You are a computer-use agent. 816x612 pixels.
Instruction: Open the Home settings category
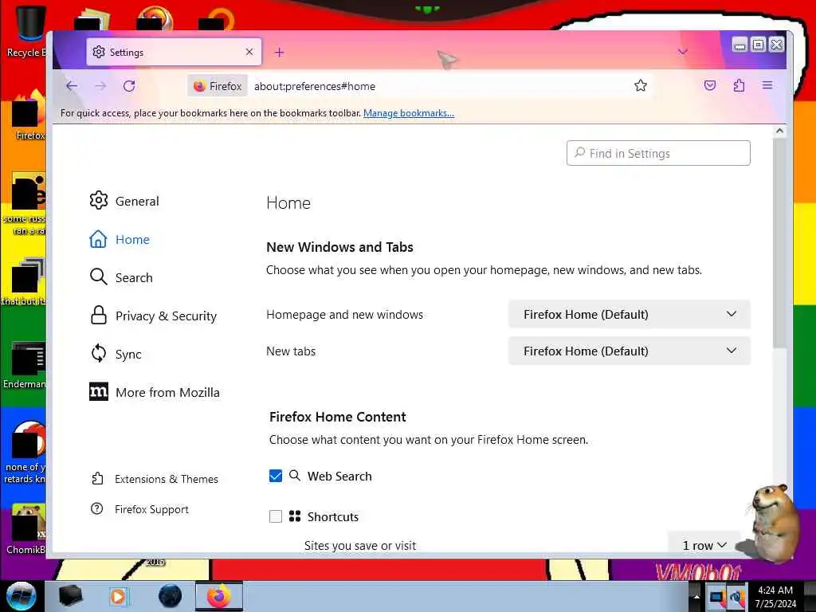tap(120, 239)
